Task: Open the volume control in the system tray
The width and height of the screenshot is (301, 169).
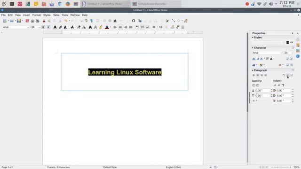Action: point(271,4)
